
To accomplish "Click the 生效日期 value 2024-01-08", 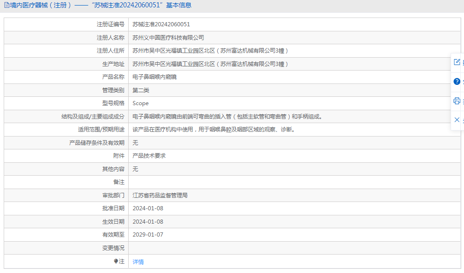I will (x=148, y=221).
